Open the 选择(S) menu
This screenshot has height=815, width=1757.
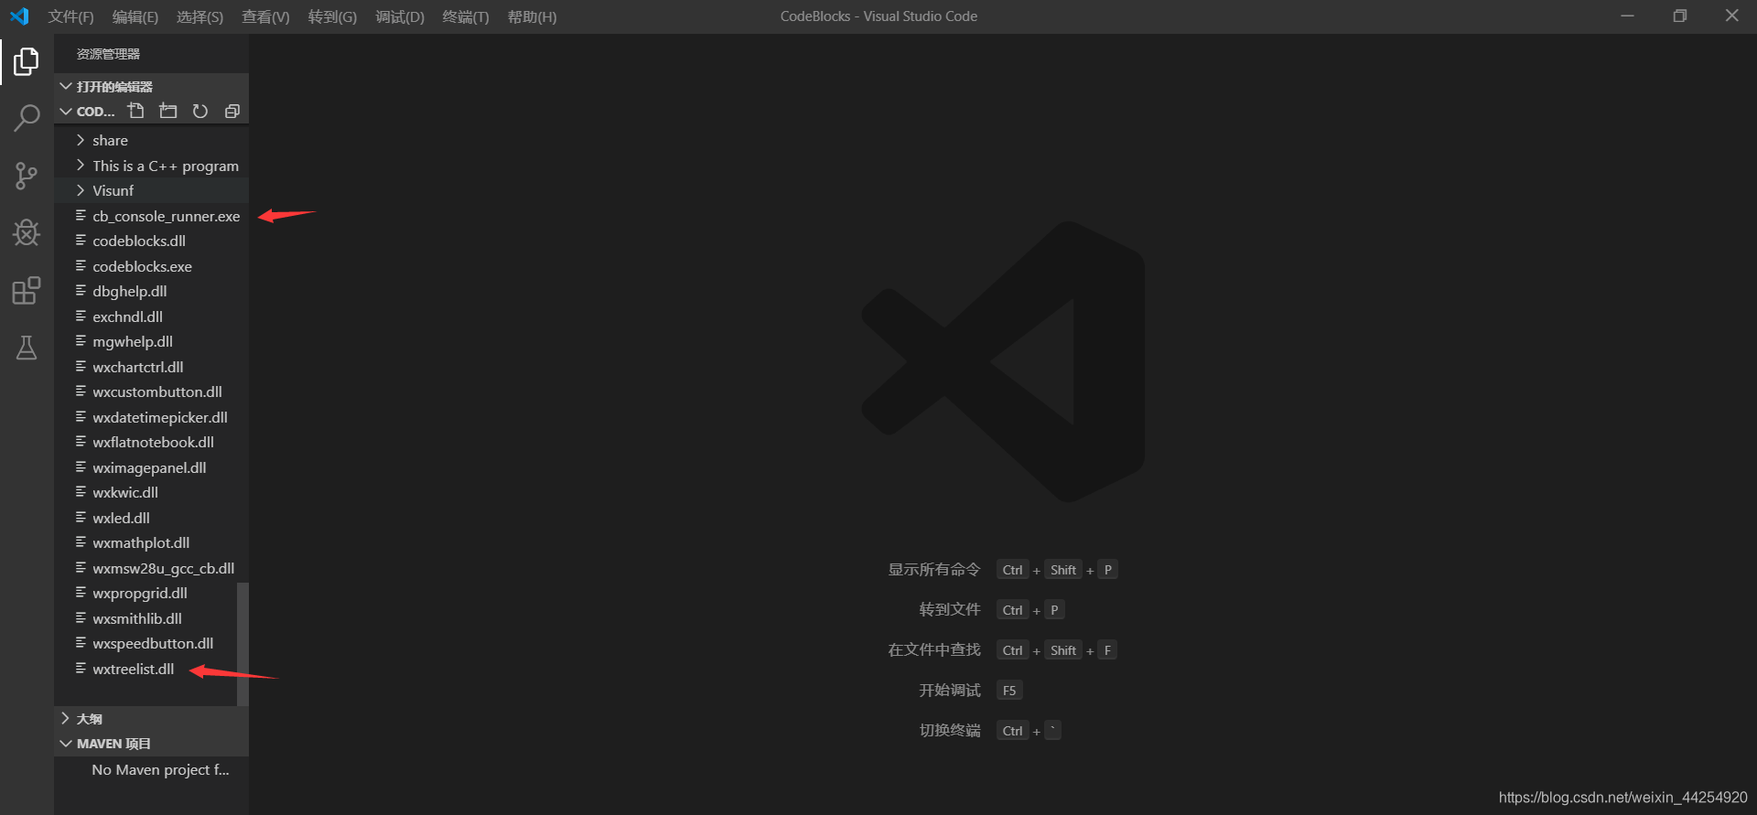point(199,16)
